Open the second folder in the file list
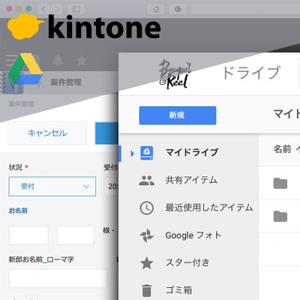300x300 pixels. [280, 216]
